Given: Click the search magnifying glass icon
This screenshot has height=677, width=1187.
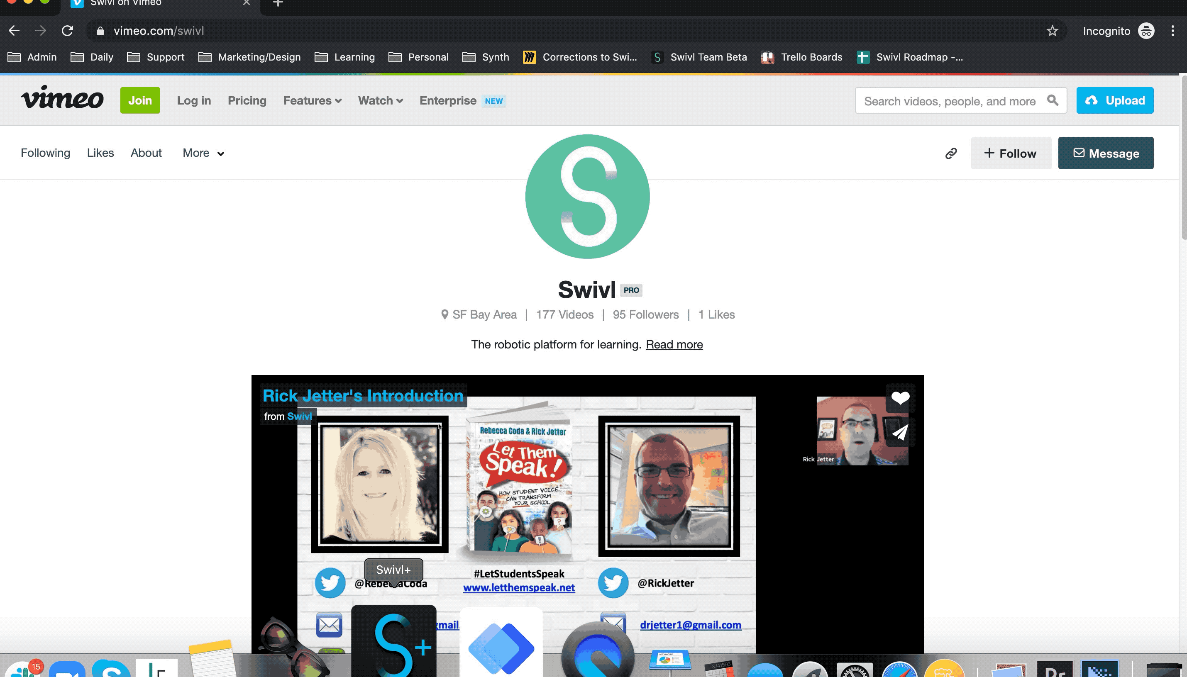Looking at the screenshot, I should click(x=1053, y=100).
